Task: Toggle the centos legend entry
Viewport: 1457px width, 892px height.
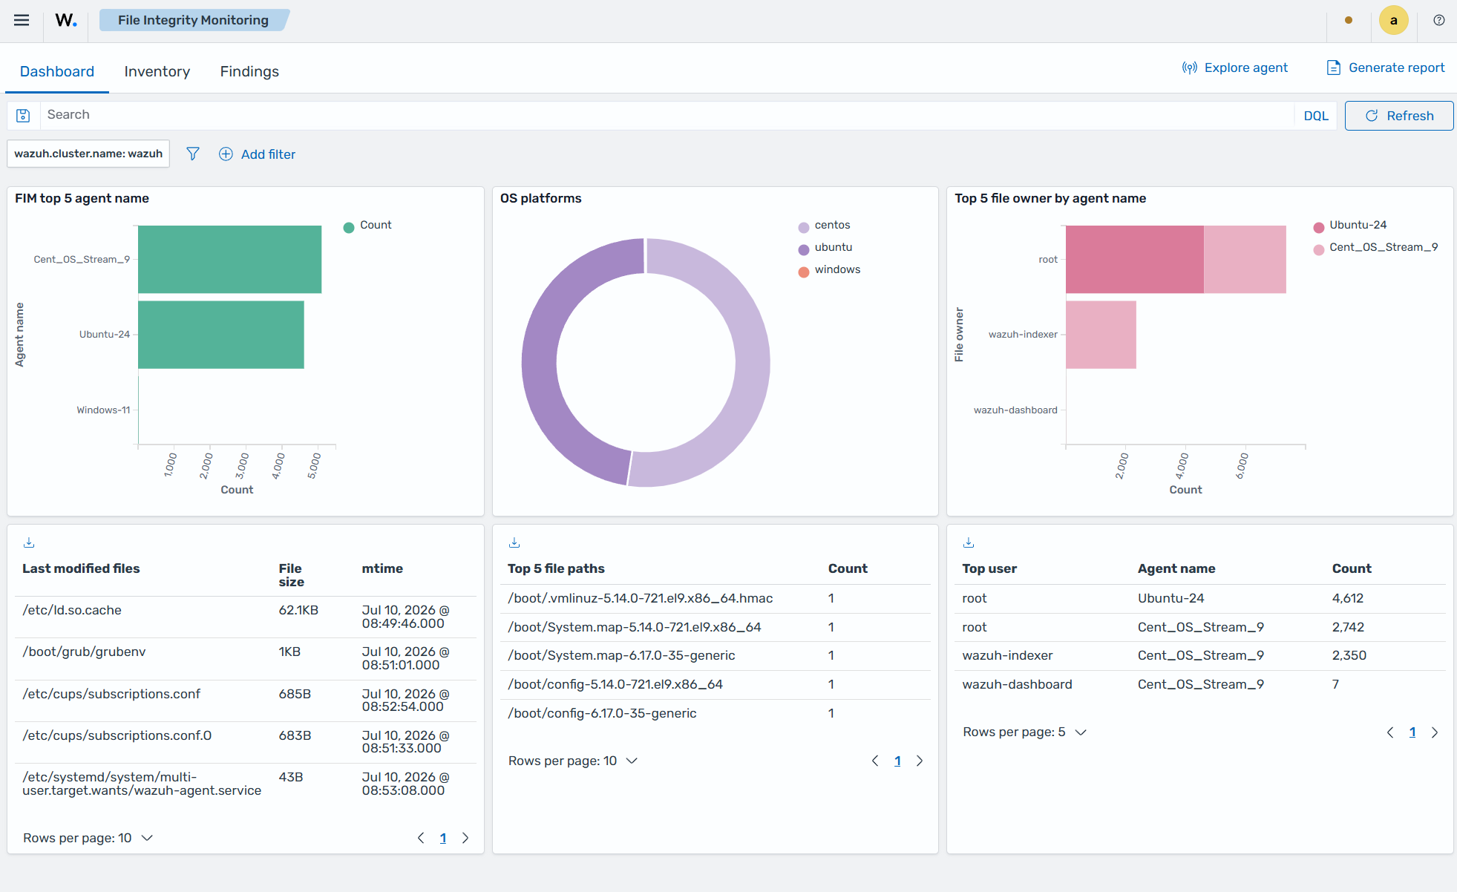Action: (x=824, y=226)
